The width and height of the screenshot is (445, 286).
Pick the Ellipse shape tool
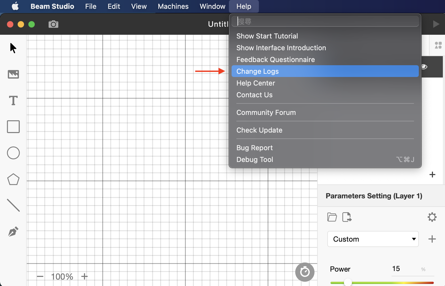(13, 153)
